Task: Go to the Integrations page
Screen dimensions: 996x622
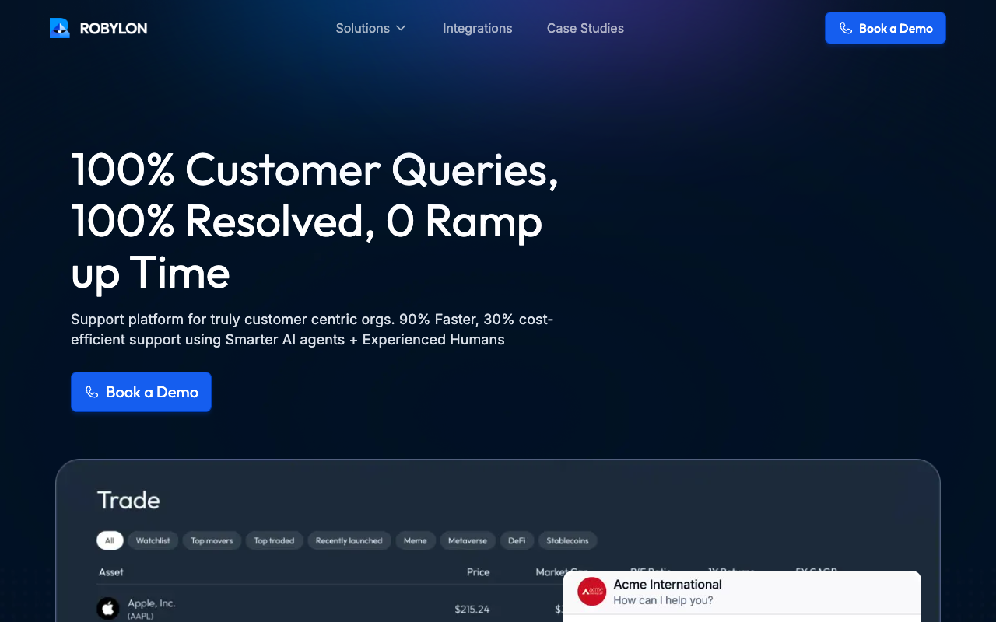Action: point(477,28)
